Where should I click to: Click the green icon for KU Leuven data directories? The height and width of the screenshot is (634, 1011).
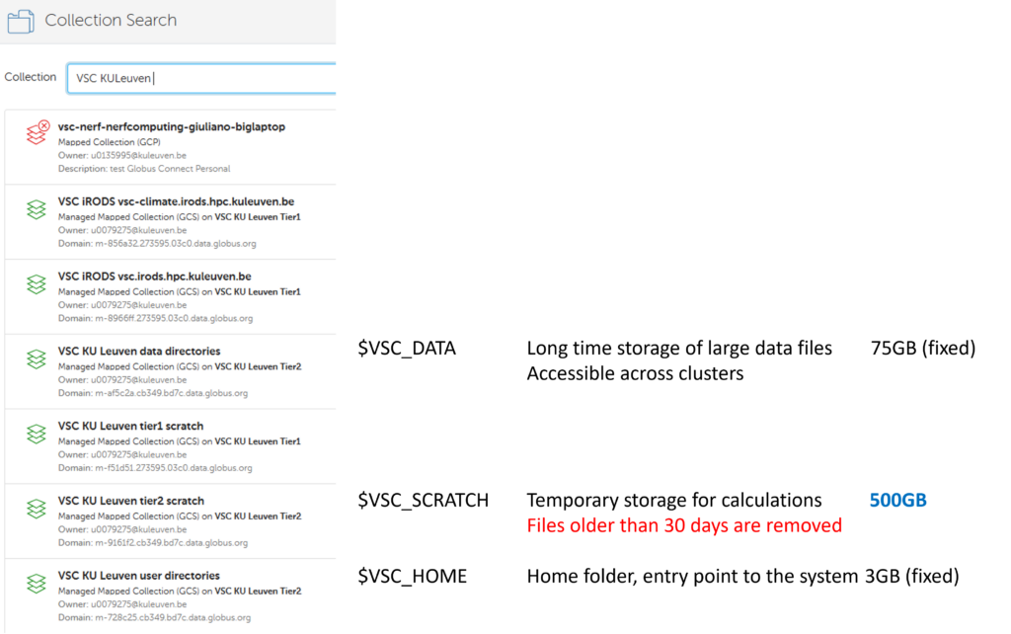point(37,358)
